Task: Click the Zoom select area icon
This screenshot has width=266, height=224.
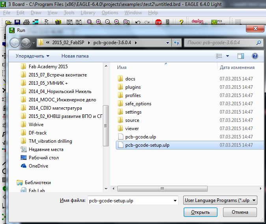Action: (126, 22)
